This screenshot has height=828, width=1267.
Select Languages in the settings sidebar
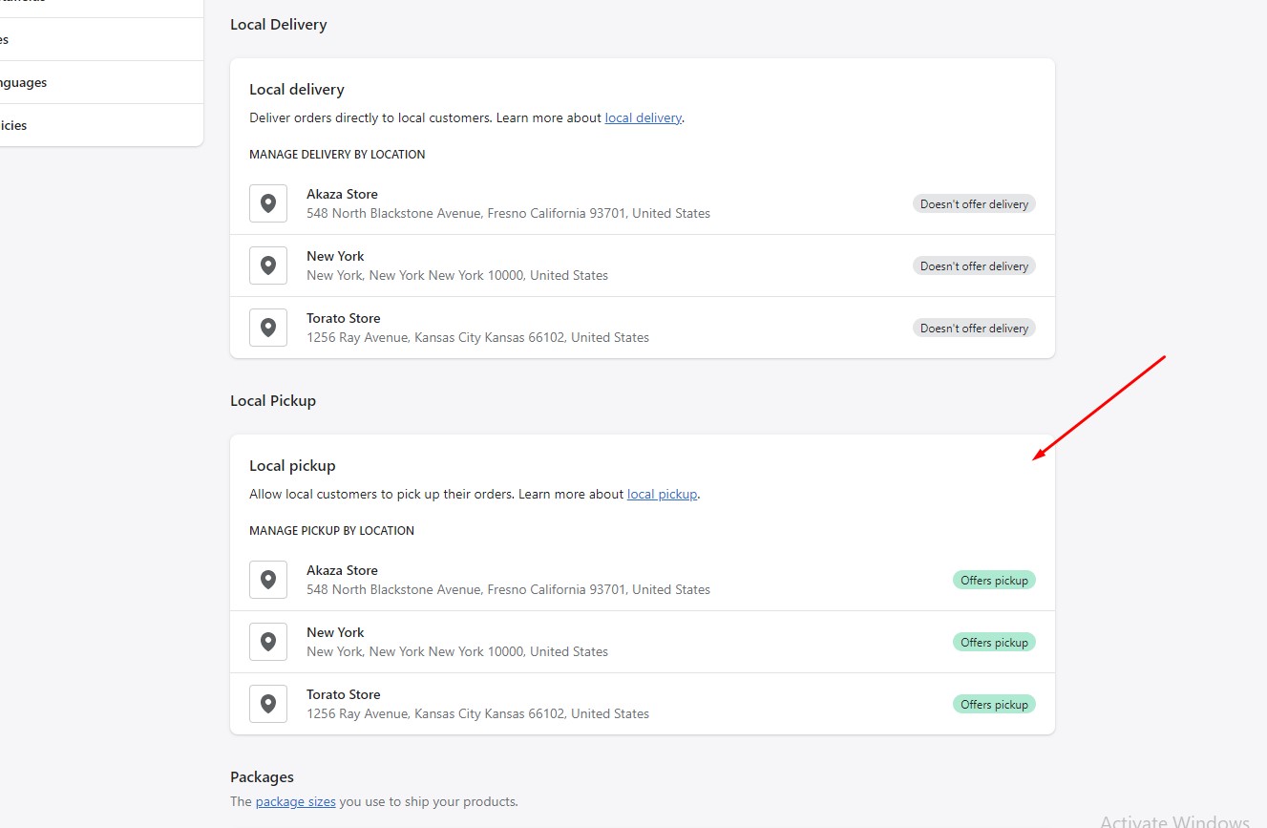click(23, 83)
